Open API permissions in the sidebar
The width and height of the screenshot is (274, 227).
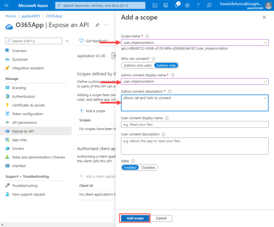pos(24,123)
